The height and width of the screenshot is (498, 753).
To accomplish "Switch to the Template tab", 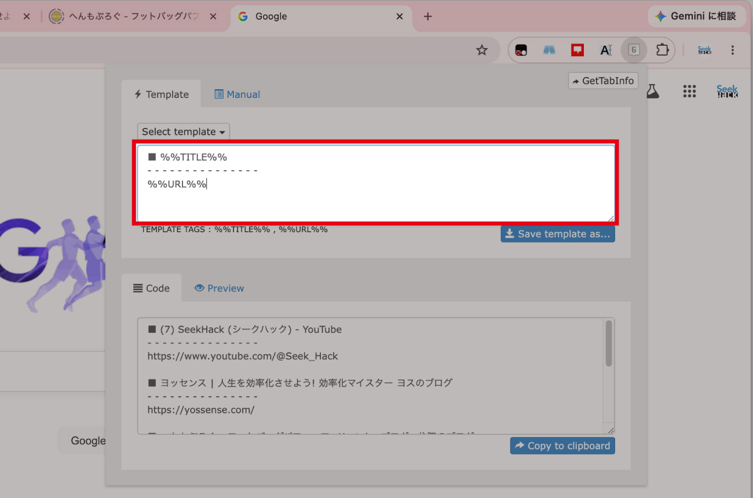I will point(161,94).
